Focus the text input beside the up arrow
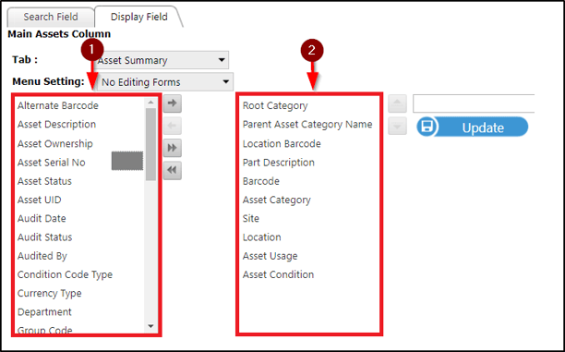 click(x=474, y=103)
